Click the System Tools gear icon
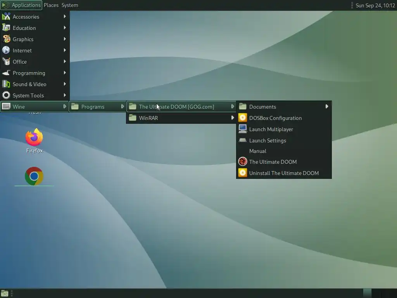 [x=6, y=95]
